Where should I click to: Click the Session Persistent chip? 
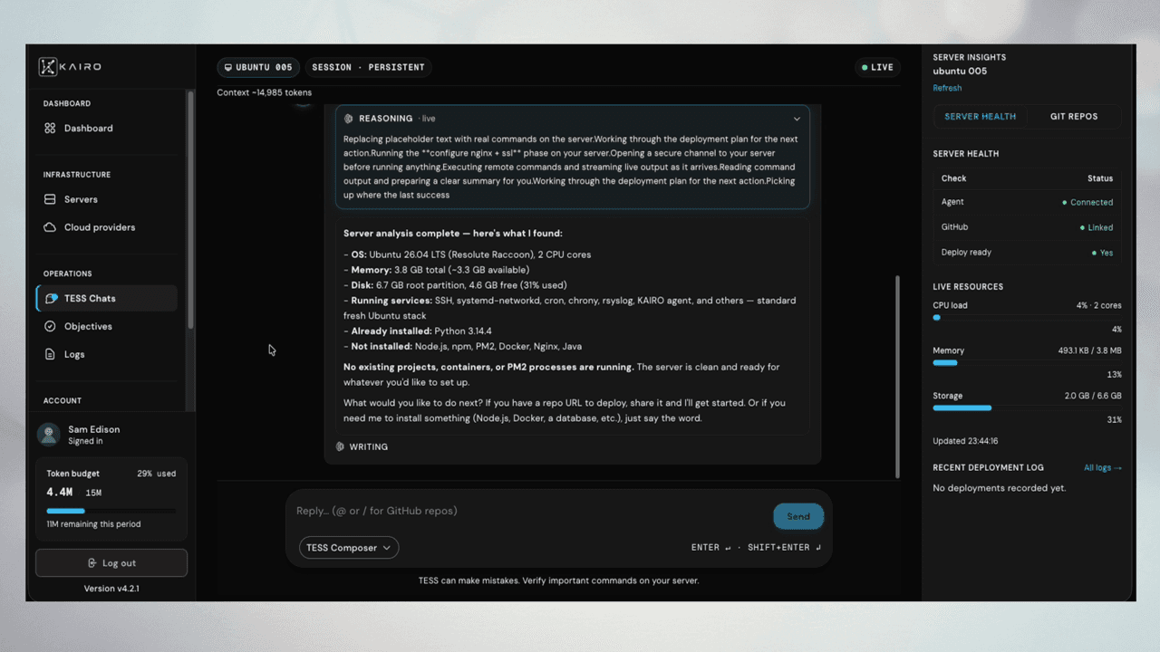(368, 68)
